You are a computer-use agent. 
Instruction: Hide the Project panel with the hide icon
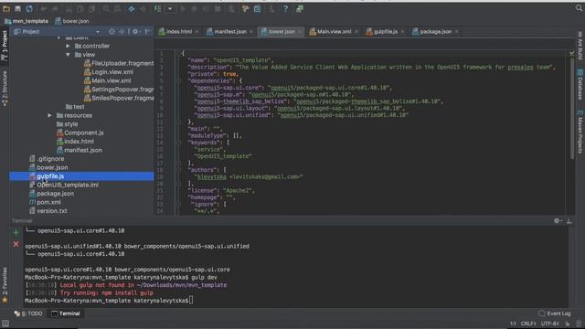[148, 32]
